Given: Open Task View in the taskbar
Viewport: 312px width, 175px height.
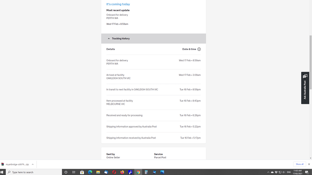Looking at the screenshot, I should pyautogui.click(x=74, y=172).
